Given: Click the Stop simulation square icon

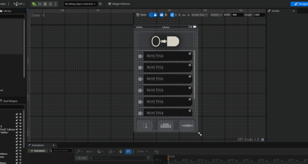Looking at the screenshot, I should pos(45,4).
